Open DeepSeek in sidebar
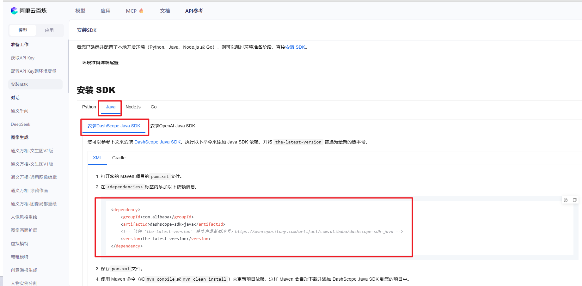 [21, 124]
